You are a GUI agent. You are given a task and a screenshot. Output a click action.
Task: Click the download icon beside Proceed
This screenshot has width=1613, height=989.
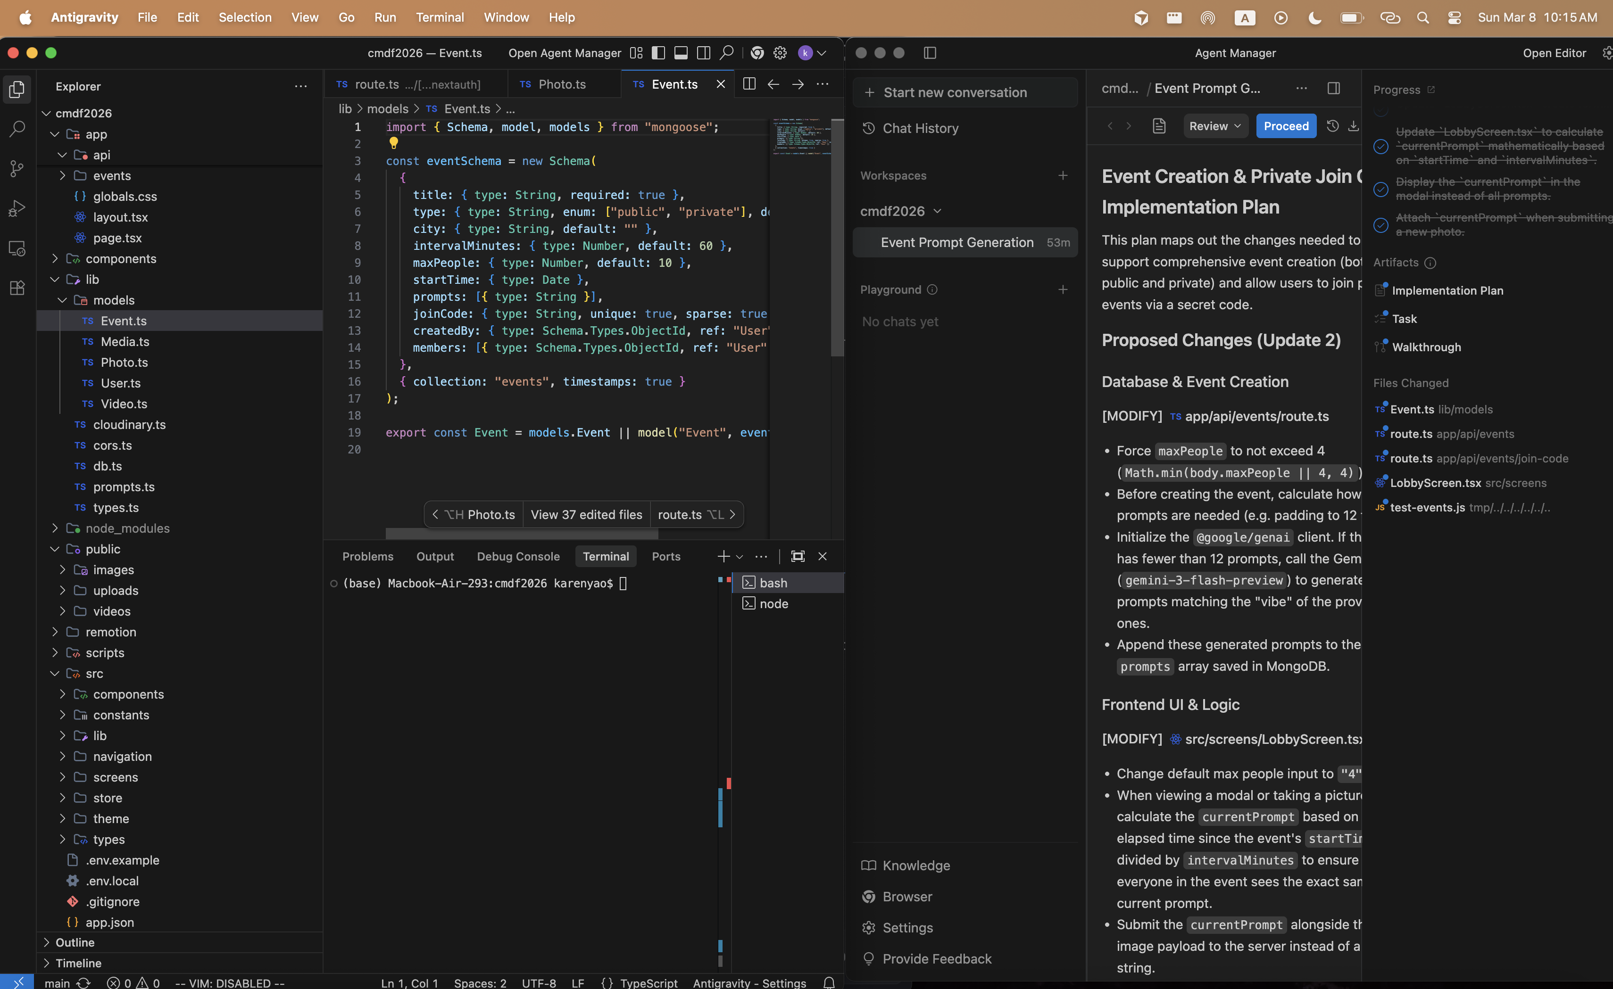click(1353, 126)
